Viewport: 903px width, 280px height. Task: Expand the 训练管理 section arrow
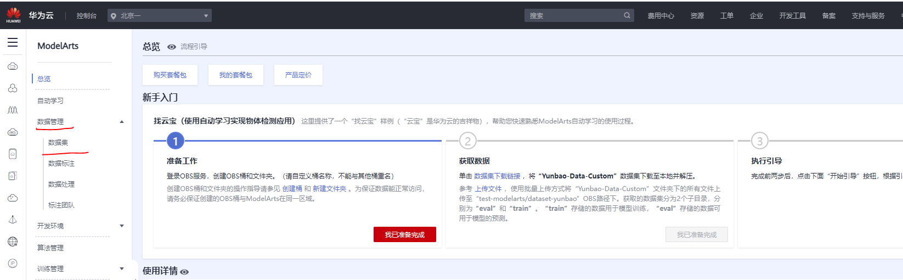point(122,268)
